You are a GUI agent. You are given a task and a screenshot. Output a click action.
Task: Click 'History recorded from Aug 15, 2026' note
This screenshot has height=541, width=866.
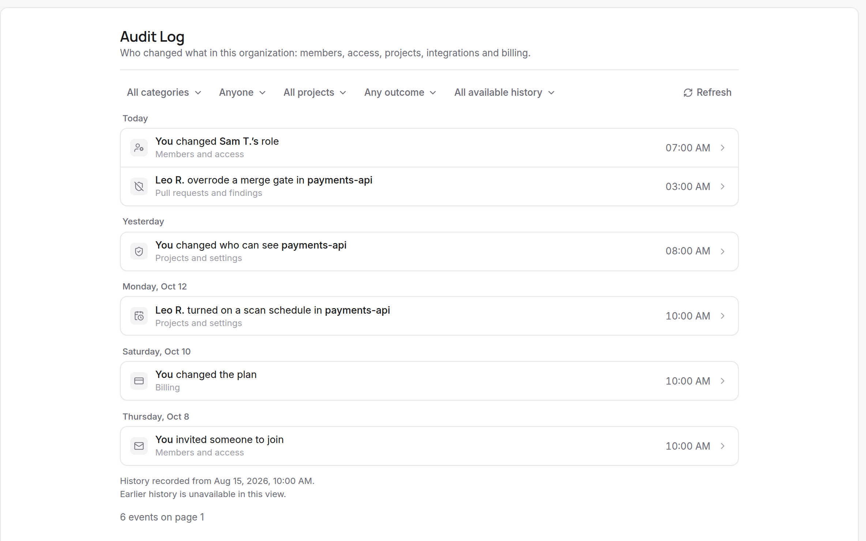217,481
